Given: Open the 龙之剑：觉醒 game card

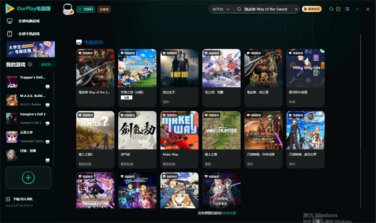Looking at the screenshot, I should (x=221, y=78).
